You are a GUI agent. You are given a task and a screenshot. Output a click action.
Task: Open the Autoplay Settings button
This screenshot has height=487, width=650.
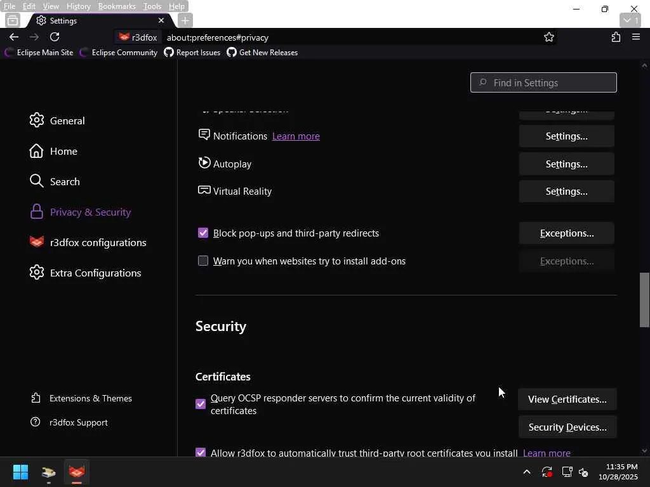pos(566,164)
